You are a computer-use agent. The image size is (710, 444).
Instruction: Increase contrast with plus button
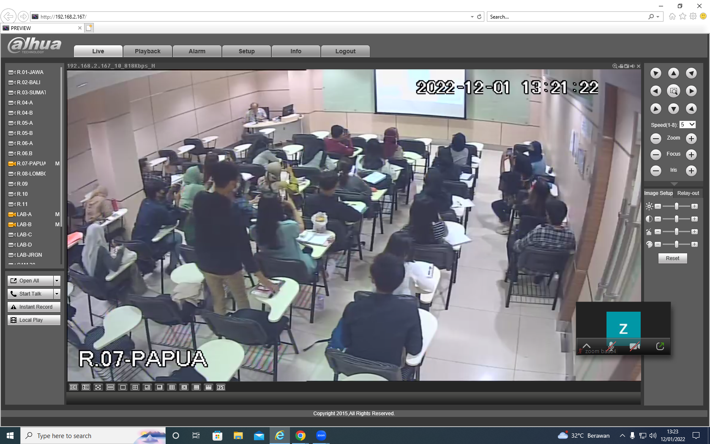pos(694,219)
